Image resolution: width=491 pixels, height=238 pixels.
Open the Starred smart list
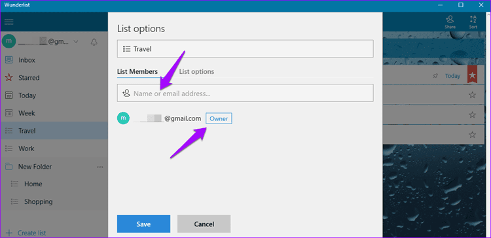[x=54, y=77]
